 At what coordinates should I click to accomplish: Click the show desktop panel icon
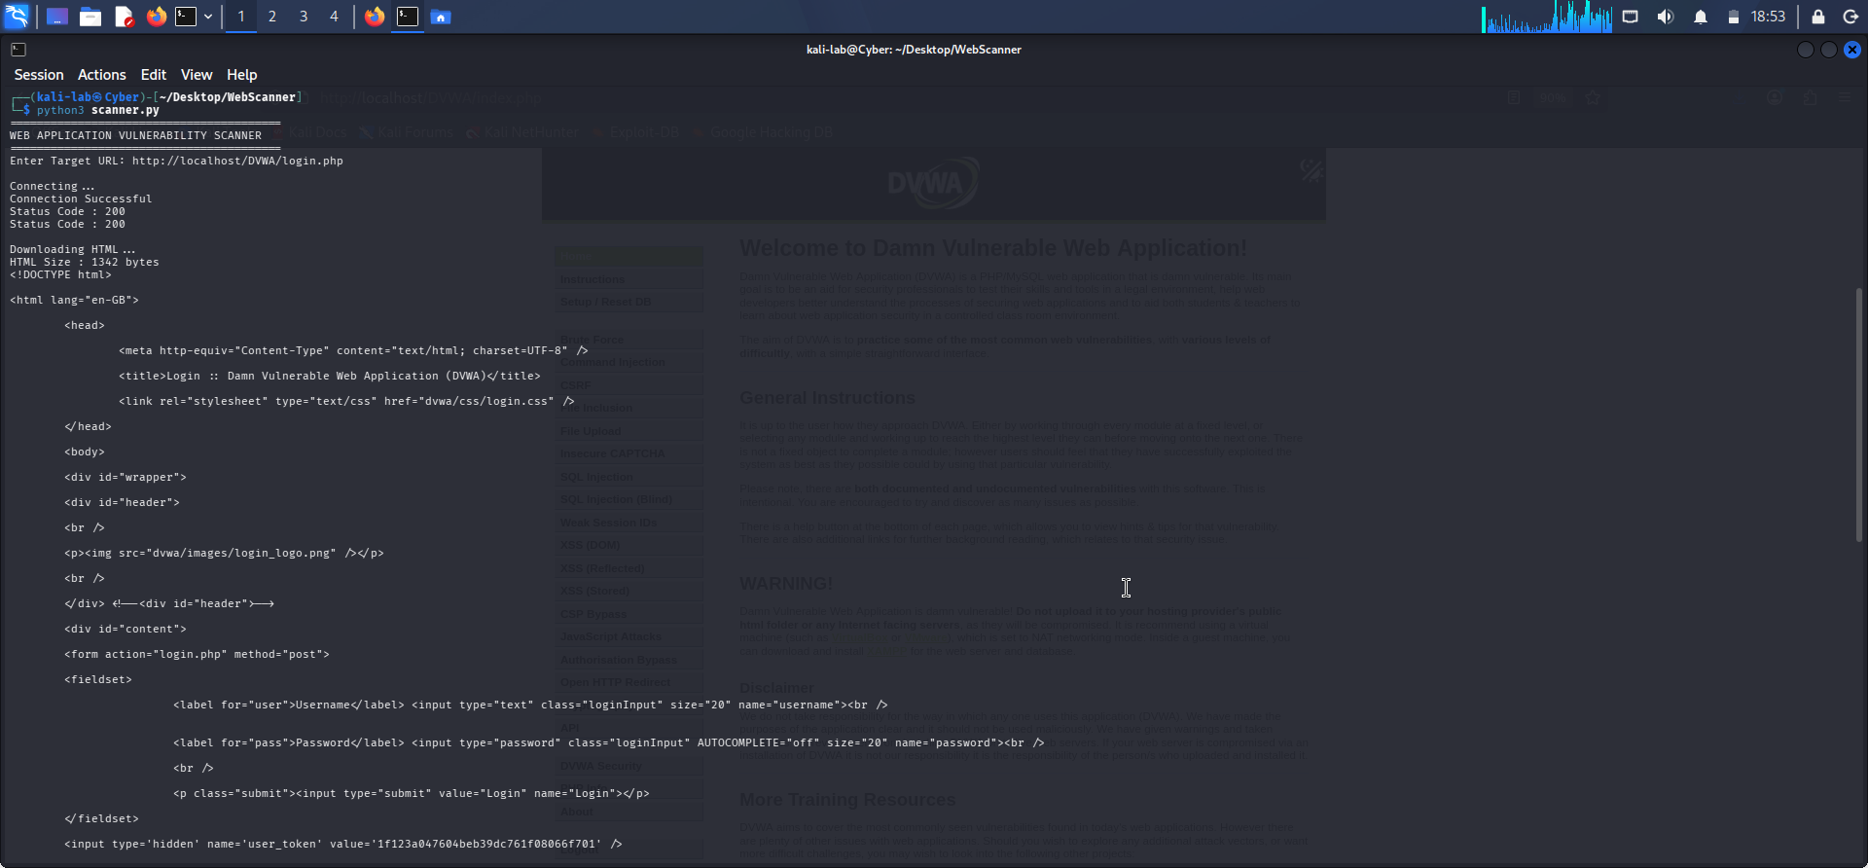[x=56, y=17]
